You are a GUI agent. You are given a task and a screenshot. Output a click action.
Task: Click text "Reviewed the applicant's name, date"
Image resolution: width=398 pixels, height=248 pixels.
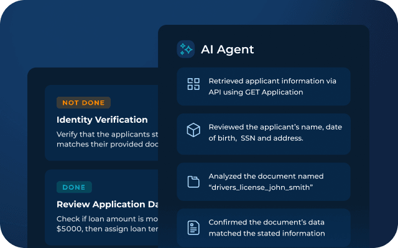(x=275, y=127)
